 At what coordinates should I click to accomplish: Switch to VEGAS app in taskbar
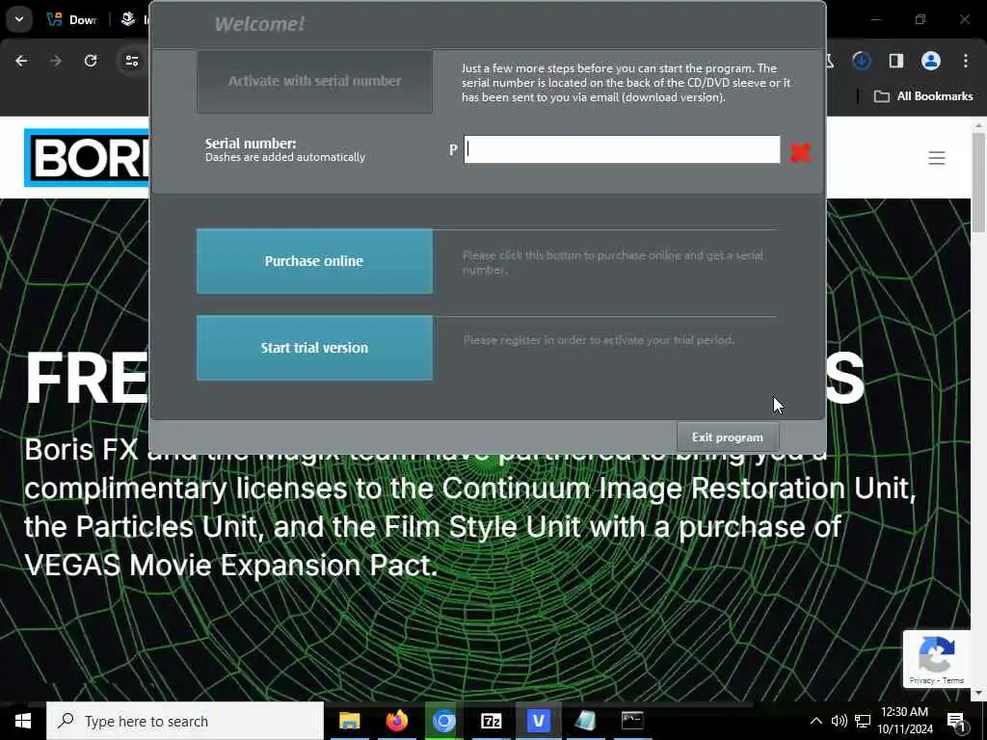[538, 721]
